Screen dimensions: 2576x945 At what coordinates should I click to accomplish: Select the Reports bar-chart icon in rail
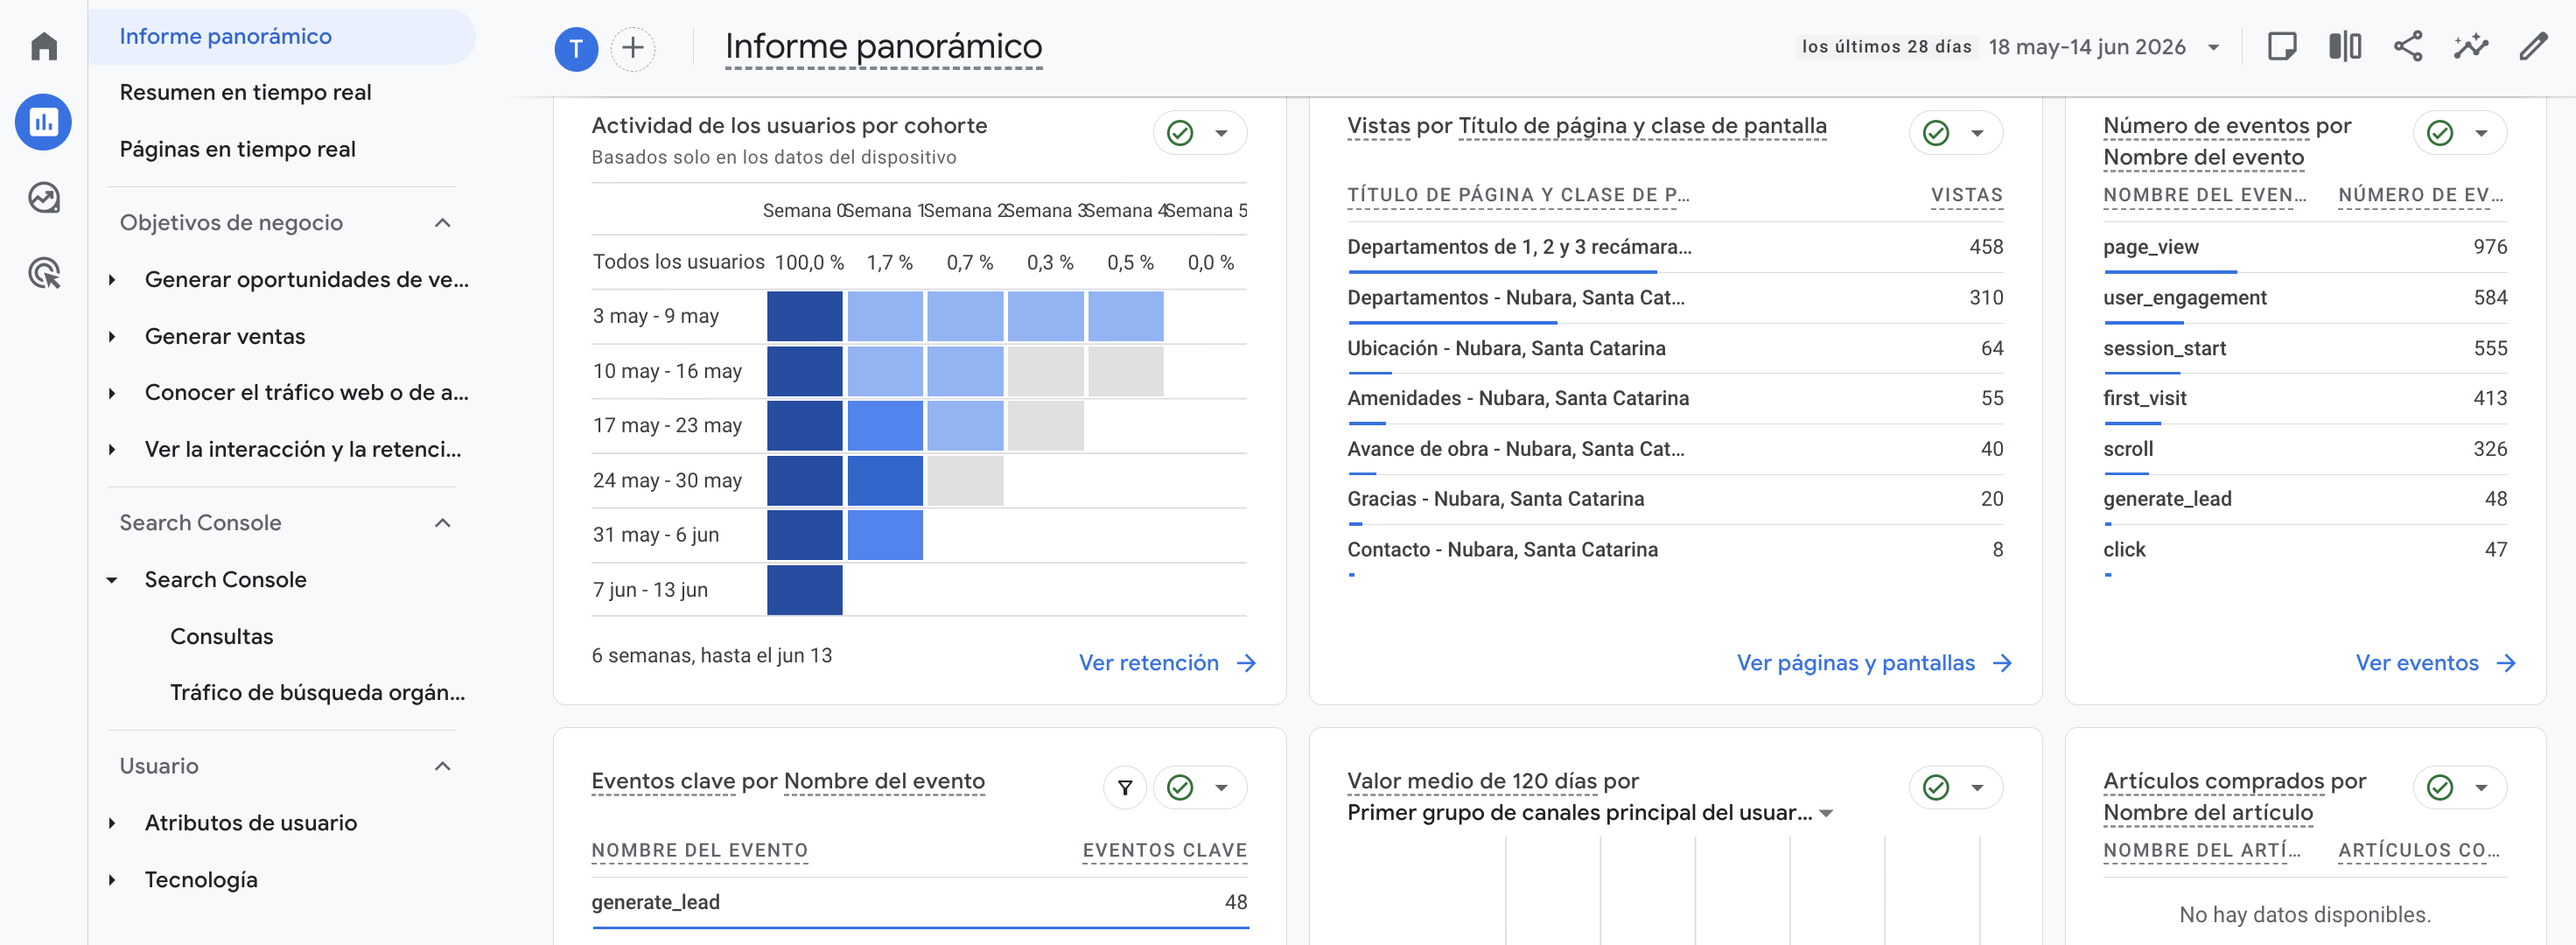tap(43, 122)
